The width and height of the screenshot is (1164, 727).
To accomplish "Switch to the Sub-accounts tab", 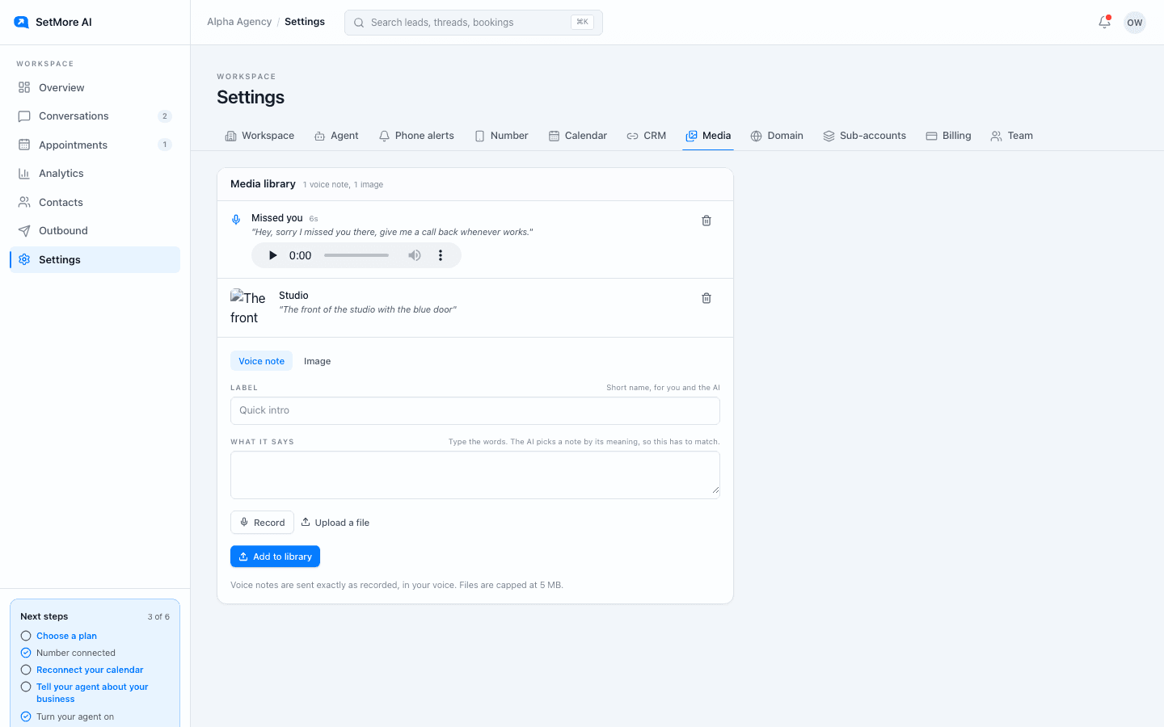I will [864, 136].
